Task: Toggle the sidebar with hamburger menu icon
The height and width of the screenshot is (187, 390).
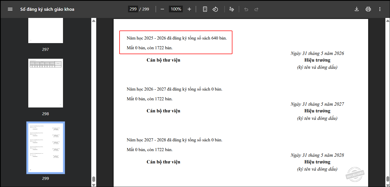Action: pos(10,9)
